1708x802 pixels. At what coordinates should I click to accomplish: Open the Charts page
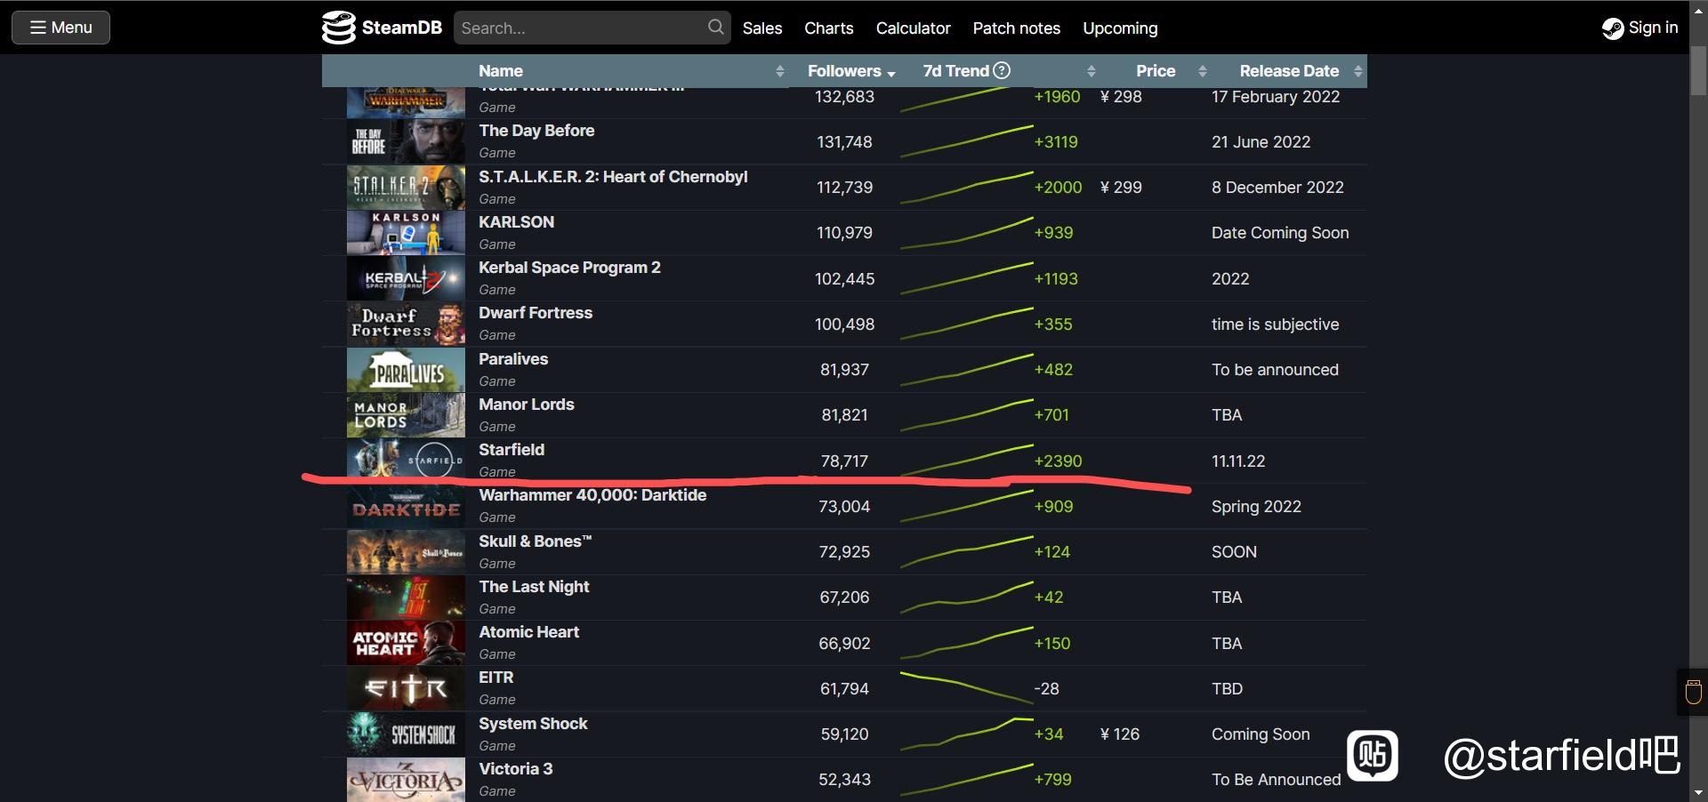click(829, 28)
